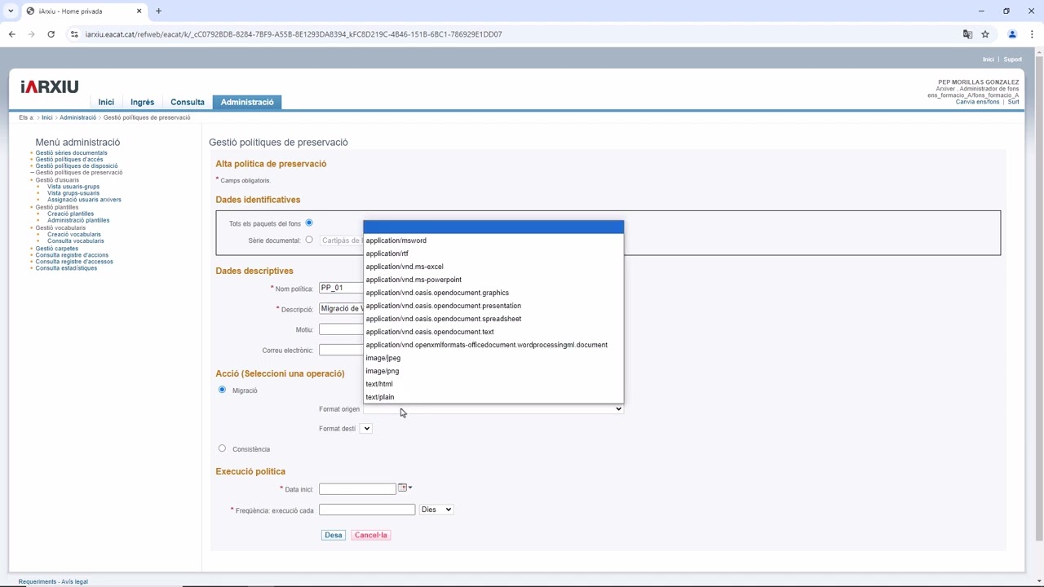Pick text/html from format list

click(x=493, y=384)
